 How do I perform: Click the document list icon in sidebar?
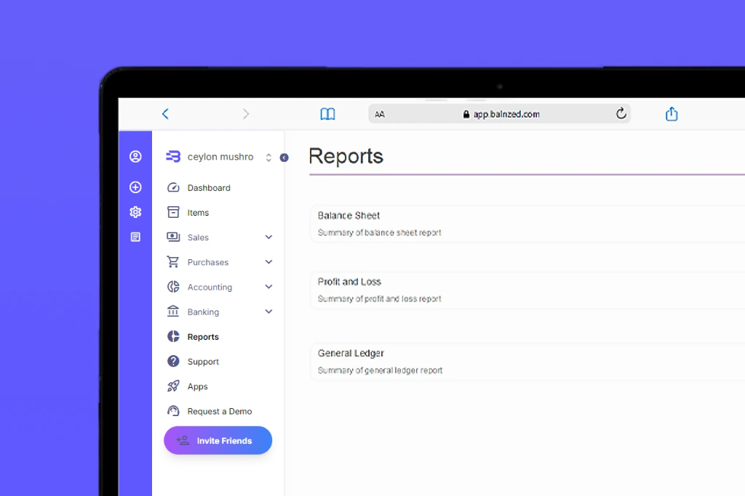[135, 237]
